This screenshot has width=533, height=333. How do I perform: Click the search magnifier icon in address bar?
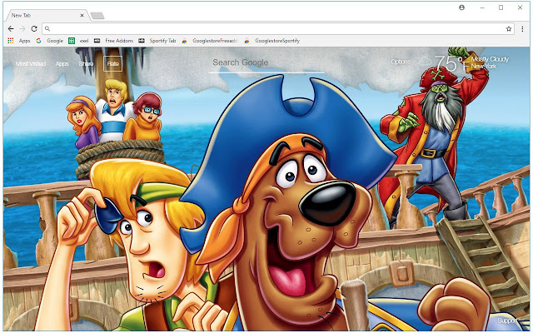(x=47, y=29)
